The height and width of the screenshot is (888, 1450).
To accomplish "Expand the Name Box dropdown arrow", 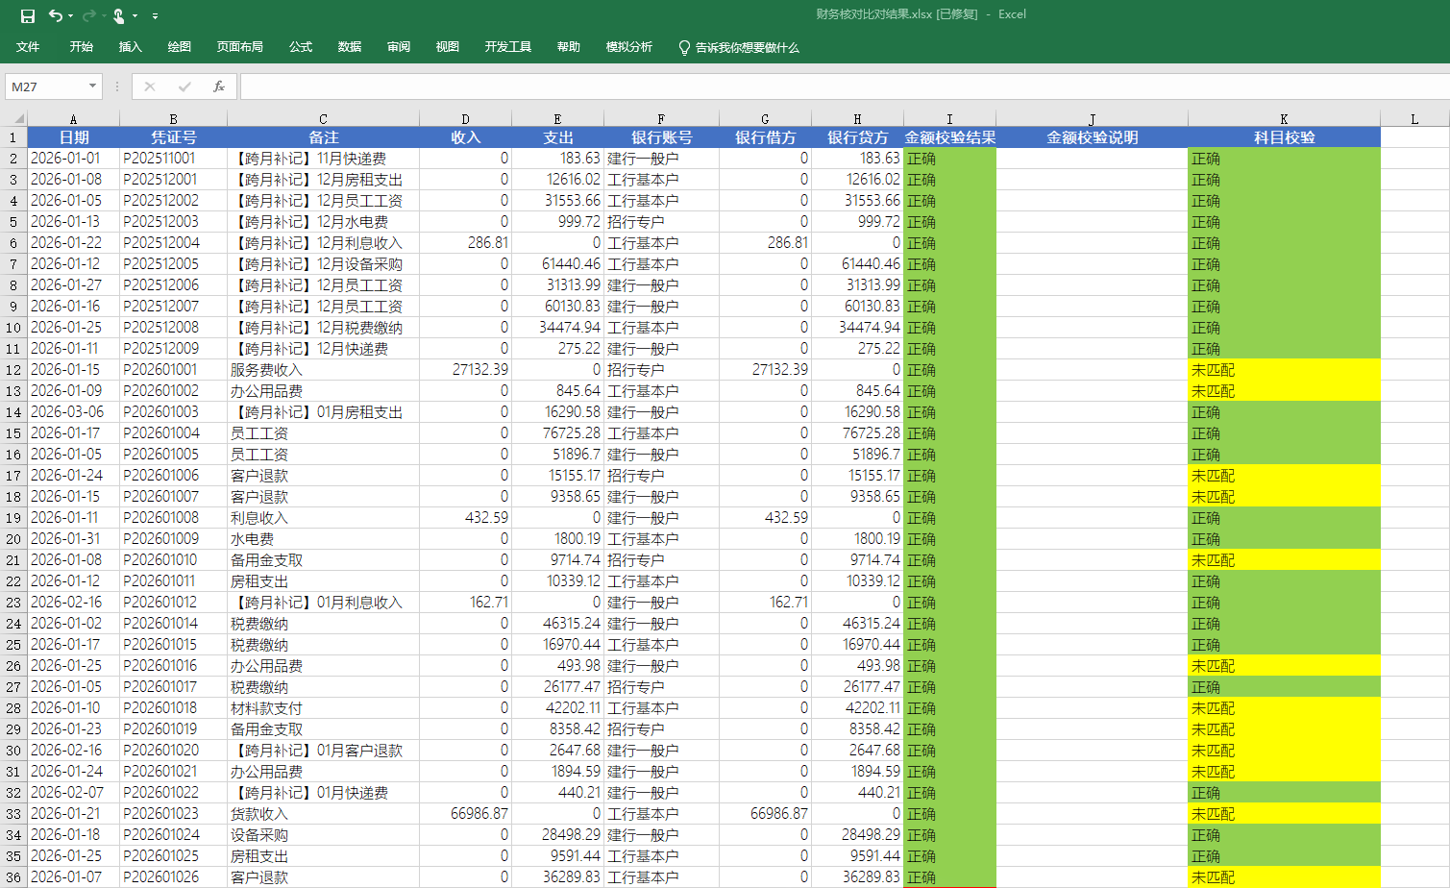I will click(92, 86).
